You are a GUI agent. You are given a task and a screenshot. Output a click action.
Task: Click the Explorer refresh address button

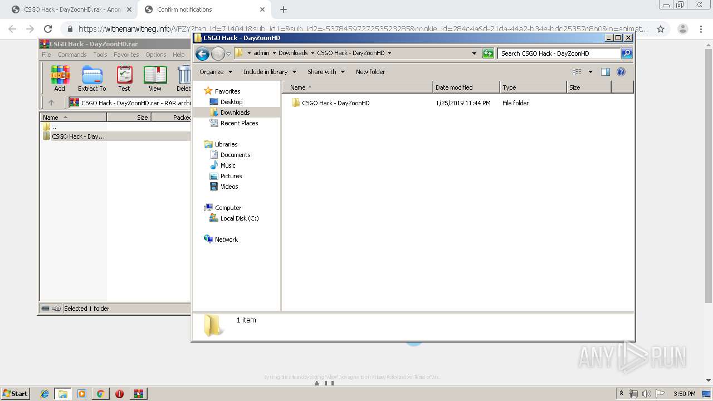[488, 53]
